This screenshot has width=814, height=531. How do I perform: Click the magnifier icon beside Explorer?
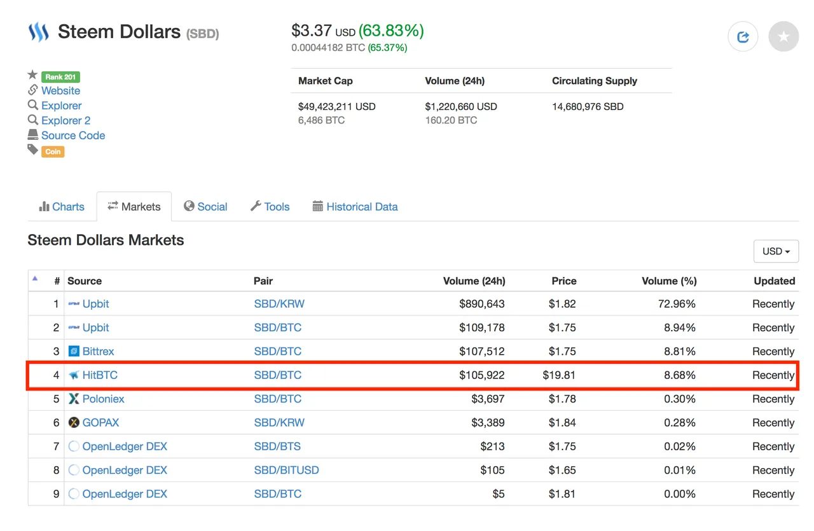33,105
